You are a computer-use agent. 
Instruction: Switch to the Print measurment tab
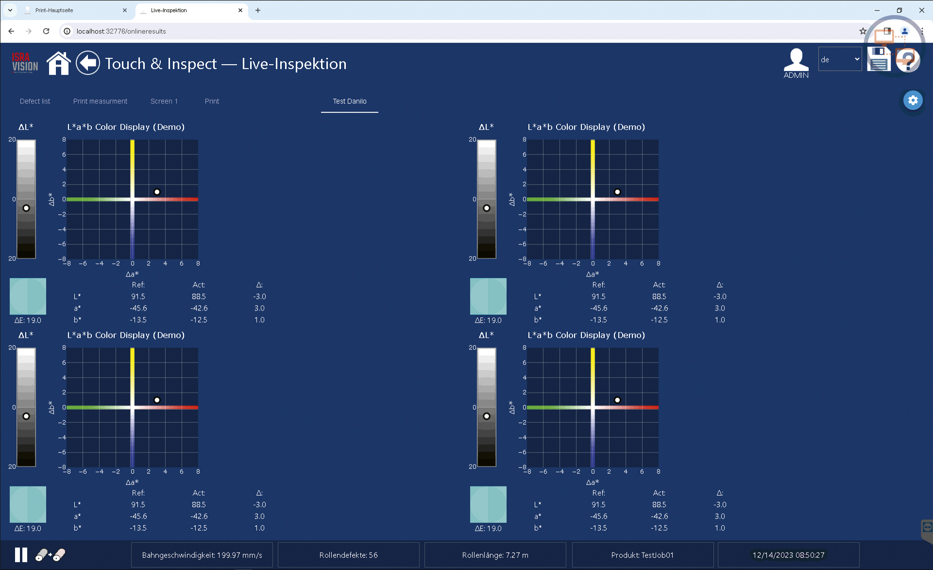(100, 101)
